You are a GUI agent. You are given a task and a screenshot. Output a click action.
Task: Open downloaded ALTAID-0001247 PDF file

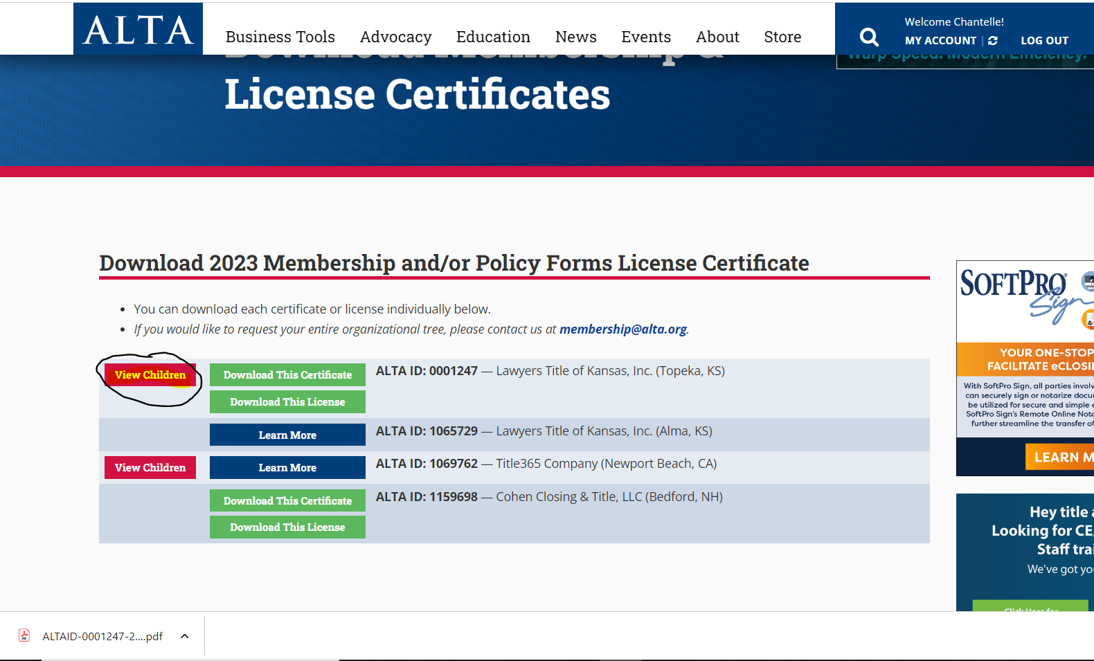[102, 636]
